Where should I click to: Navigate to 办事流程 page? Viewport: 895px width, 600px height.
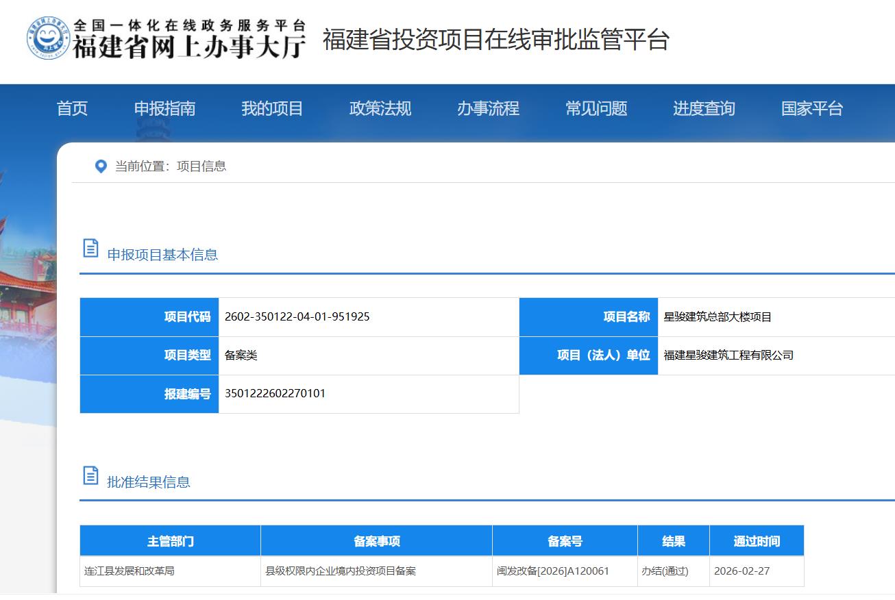tap(488, 108)
